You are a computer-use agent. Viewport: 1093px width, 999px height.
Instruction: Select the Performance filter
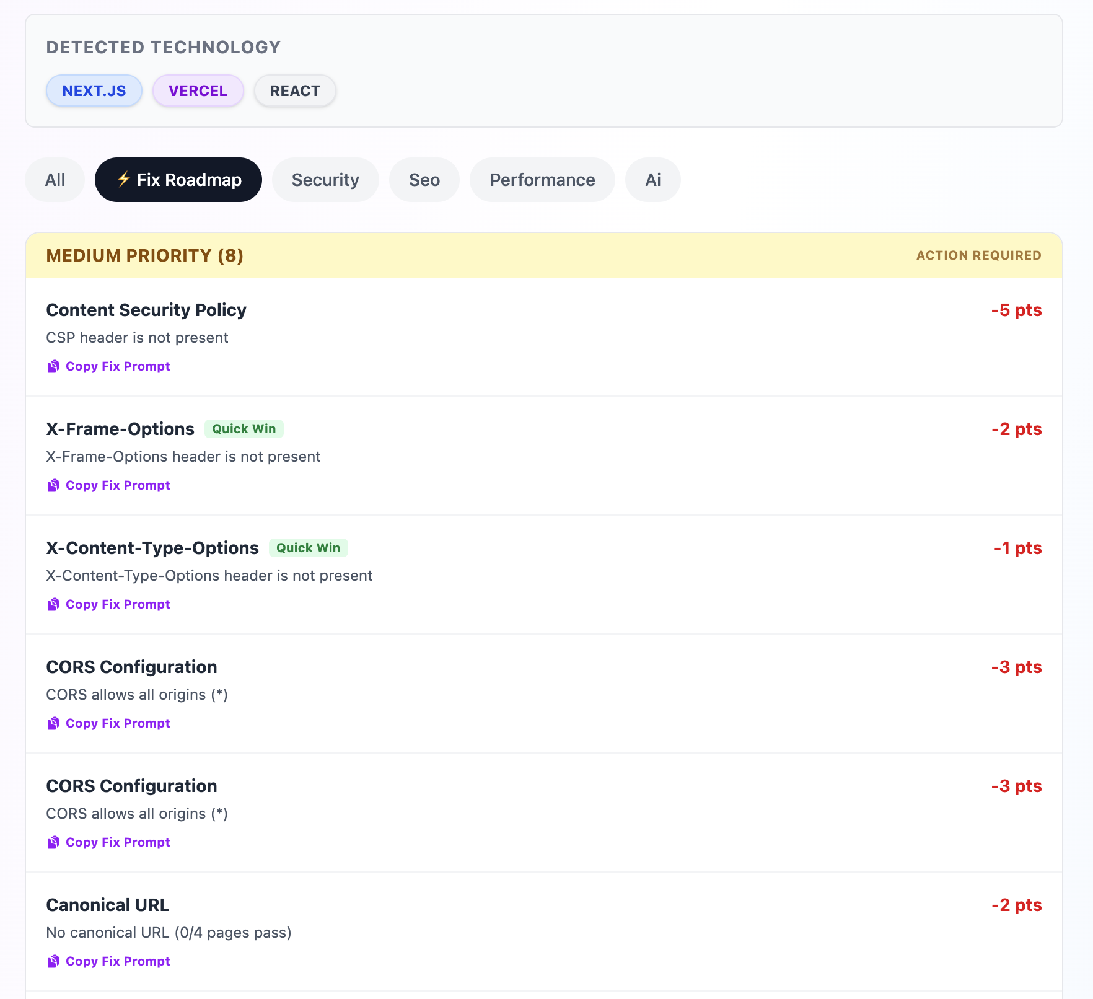pyautogui.click(x=542, y=180)
